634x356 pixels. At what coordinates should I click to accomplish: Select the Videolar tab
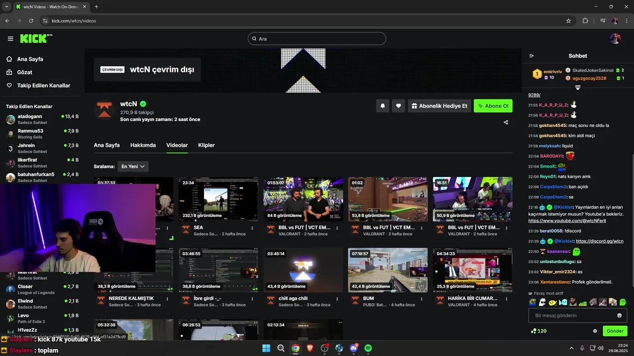click(177, 145)
